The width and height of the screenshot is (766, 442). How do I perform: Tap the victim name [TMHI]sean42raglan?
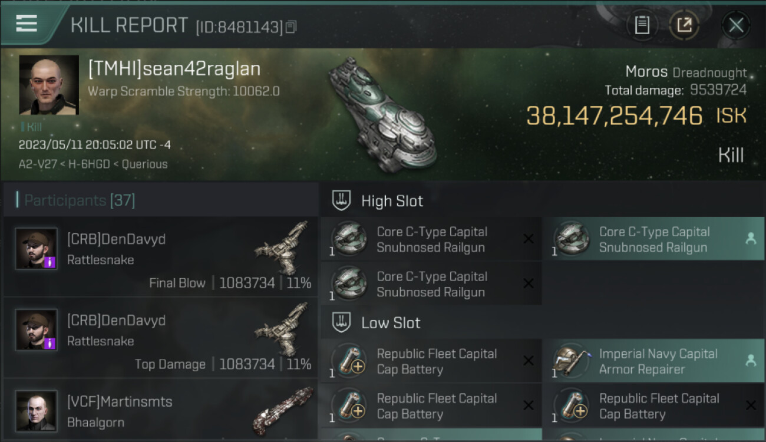point(174,69)
